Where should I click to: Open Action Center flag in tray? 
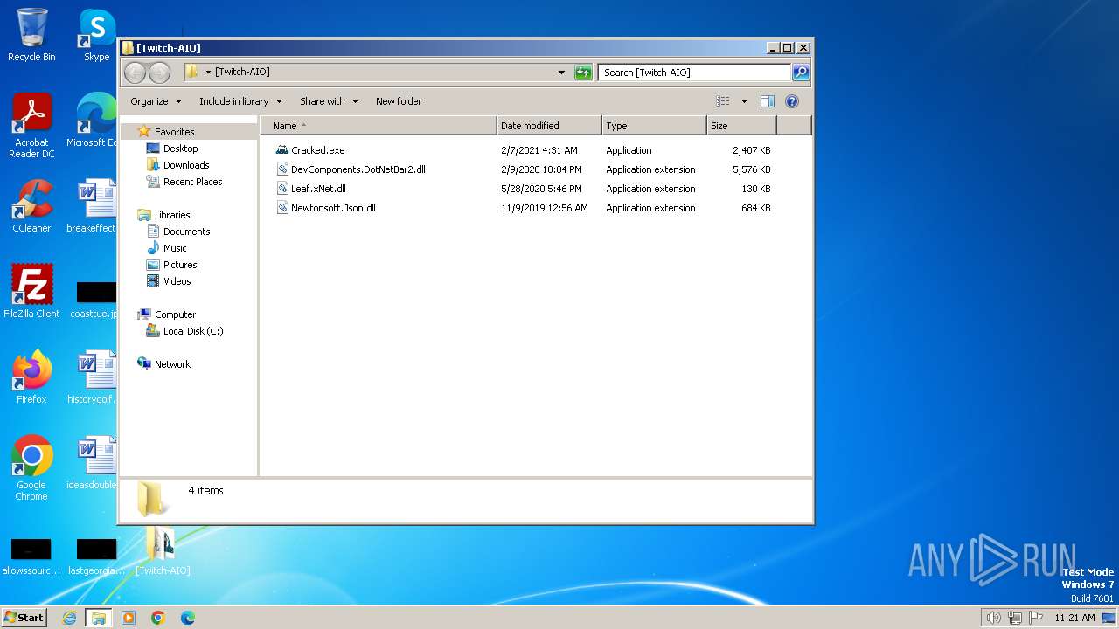coord(1035,618)
